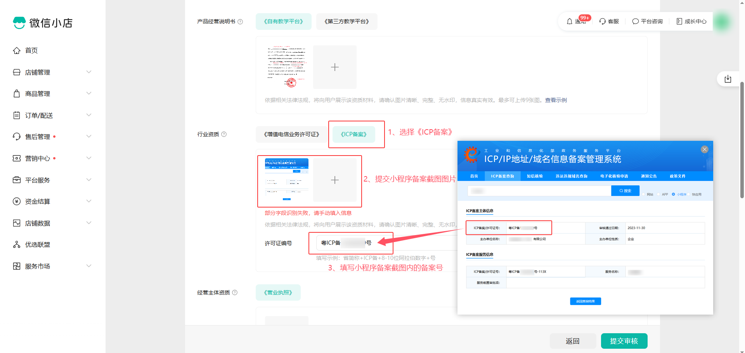
Task: Open 客服 customer service headset icon
Action: 602,21
